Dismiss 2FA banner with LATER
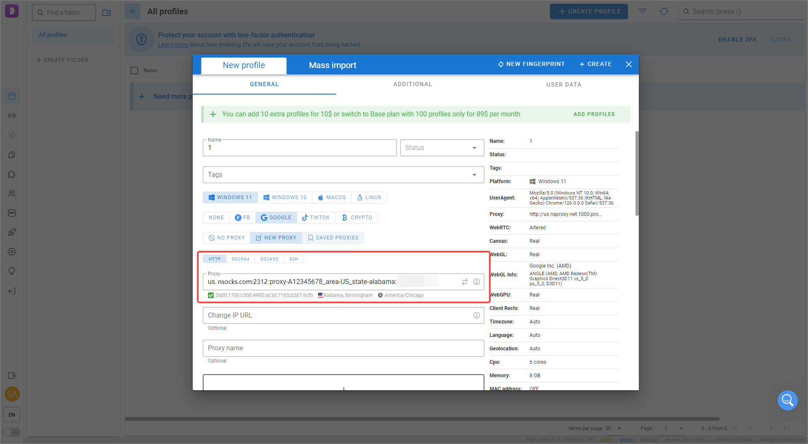 coord(781,39)
